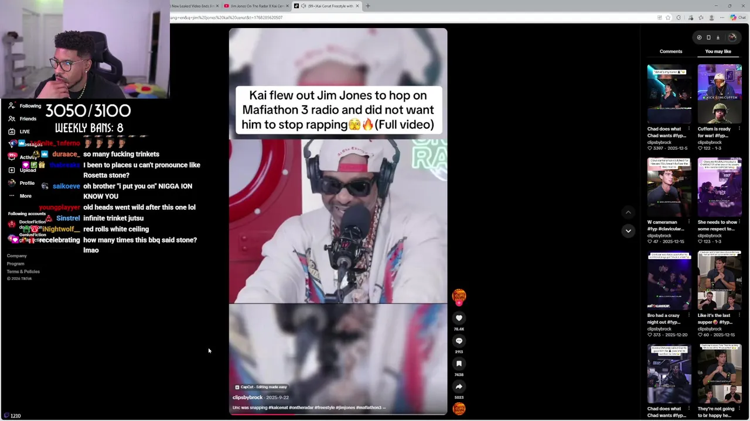Viewport: 750px width, 421px height.
Task: Open Bro had a crazy night out thumbnail
Action: (x=669, y=281)
